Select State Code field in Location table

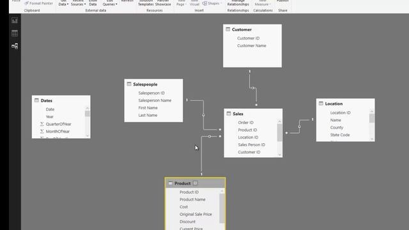pos(339,135)
